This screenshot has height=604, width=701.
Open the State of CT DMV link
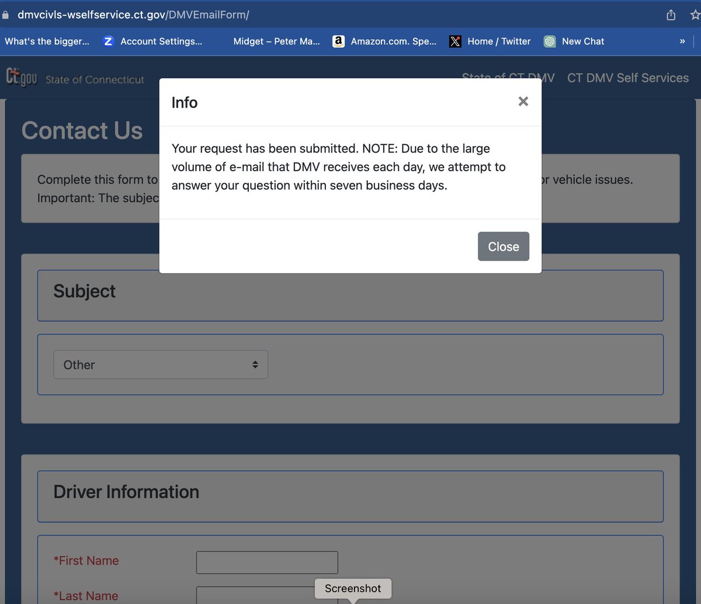(x=508, y=78)
